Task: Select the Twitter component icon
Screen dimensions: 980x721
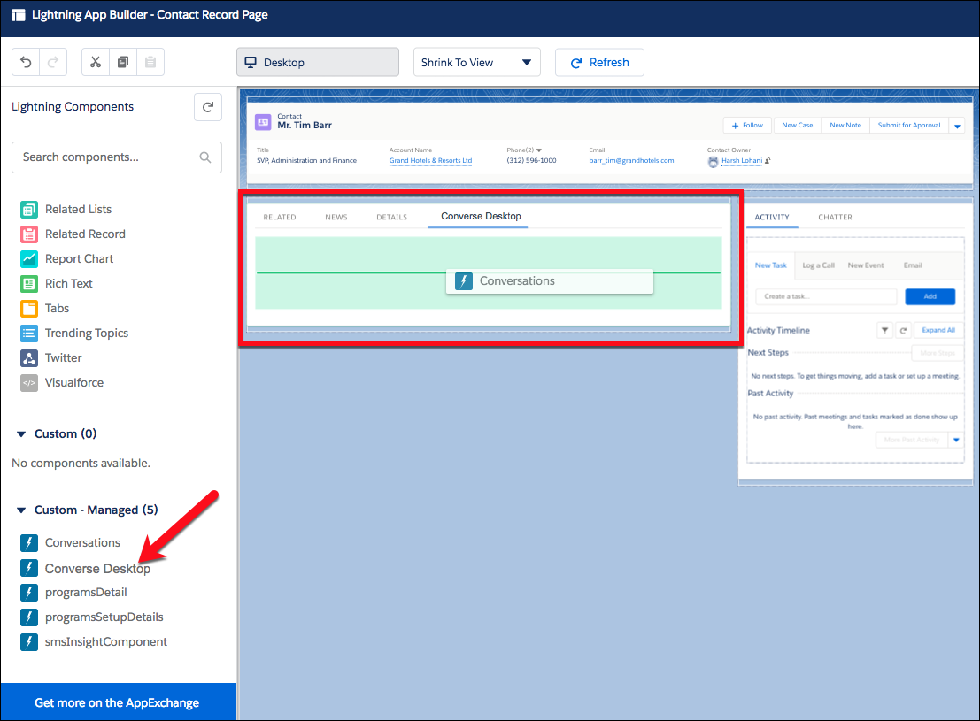Action: [28, 358]
